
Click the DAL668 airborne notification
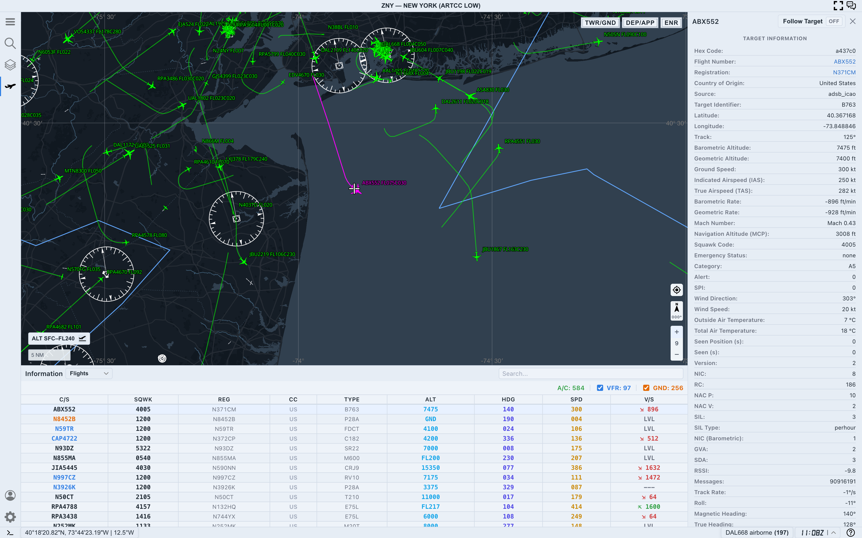click(757, 533)
